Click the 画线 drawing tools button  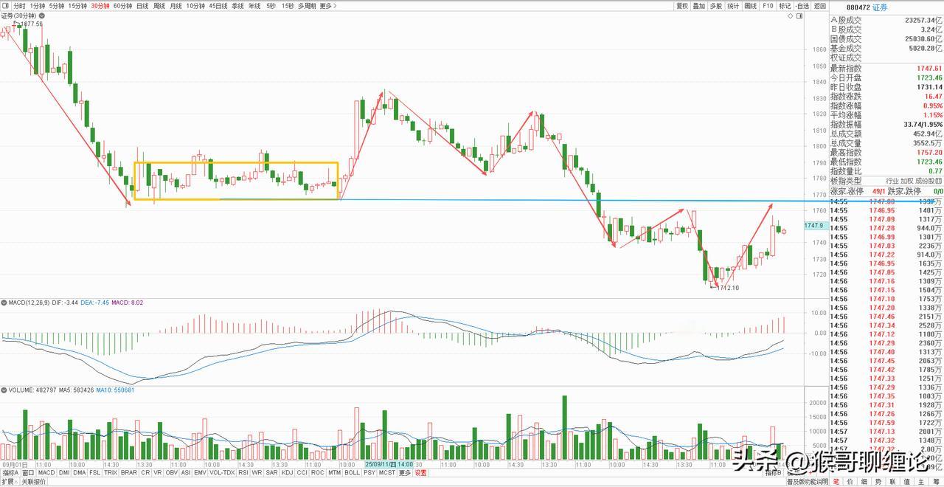click(751, 6)
